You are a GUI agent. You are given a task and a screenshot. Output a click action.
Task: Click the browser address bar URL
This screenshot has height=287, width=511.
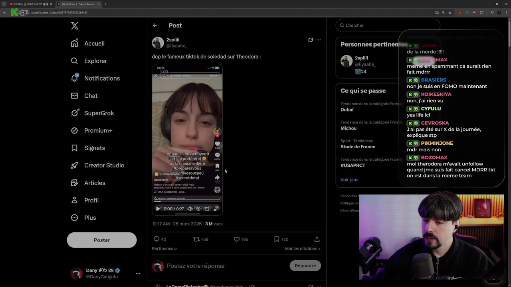tap(59, 13)
